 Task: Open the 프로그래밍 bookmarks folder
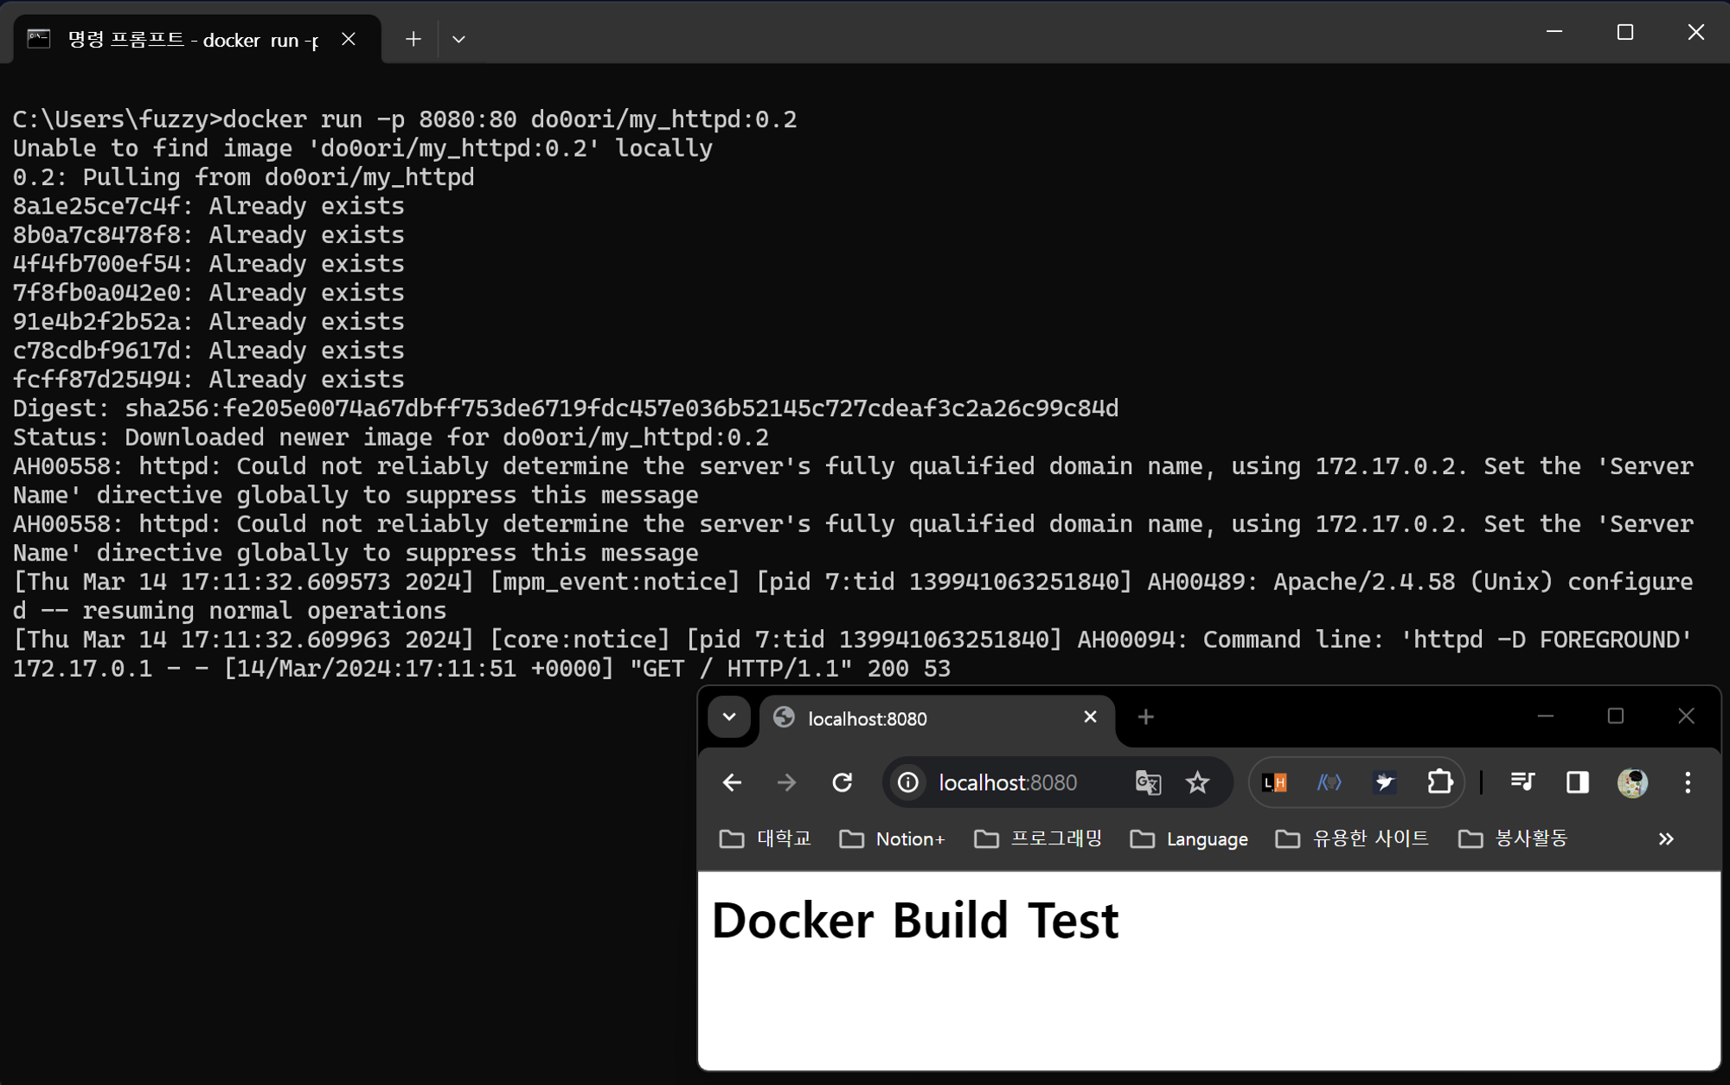tap(1038, 838)
